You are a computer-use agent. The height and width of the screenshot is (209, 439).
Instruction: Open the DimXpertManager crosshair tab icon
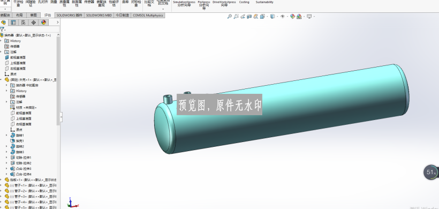[33, 23]
